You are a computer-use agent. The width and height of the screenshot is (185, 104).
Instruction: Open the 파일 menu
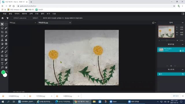pyautogui.click(x=5, y=14)
